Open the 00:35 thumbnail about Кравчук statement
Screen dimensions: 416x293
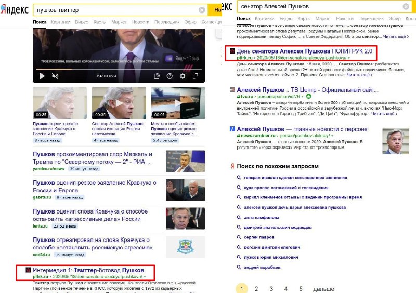click(x=60, y=103)
